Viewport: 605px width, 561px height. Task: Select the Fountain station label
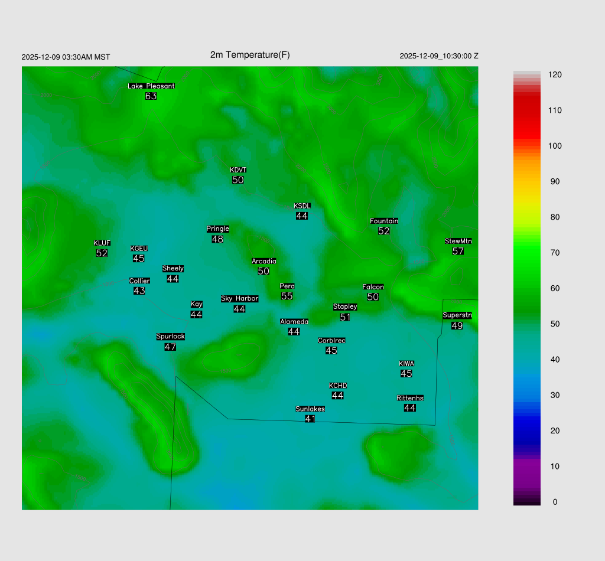click(x=384, y=221)
